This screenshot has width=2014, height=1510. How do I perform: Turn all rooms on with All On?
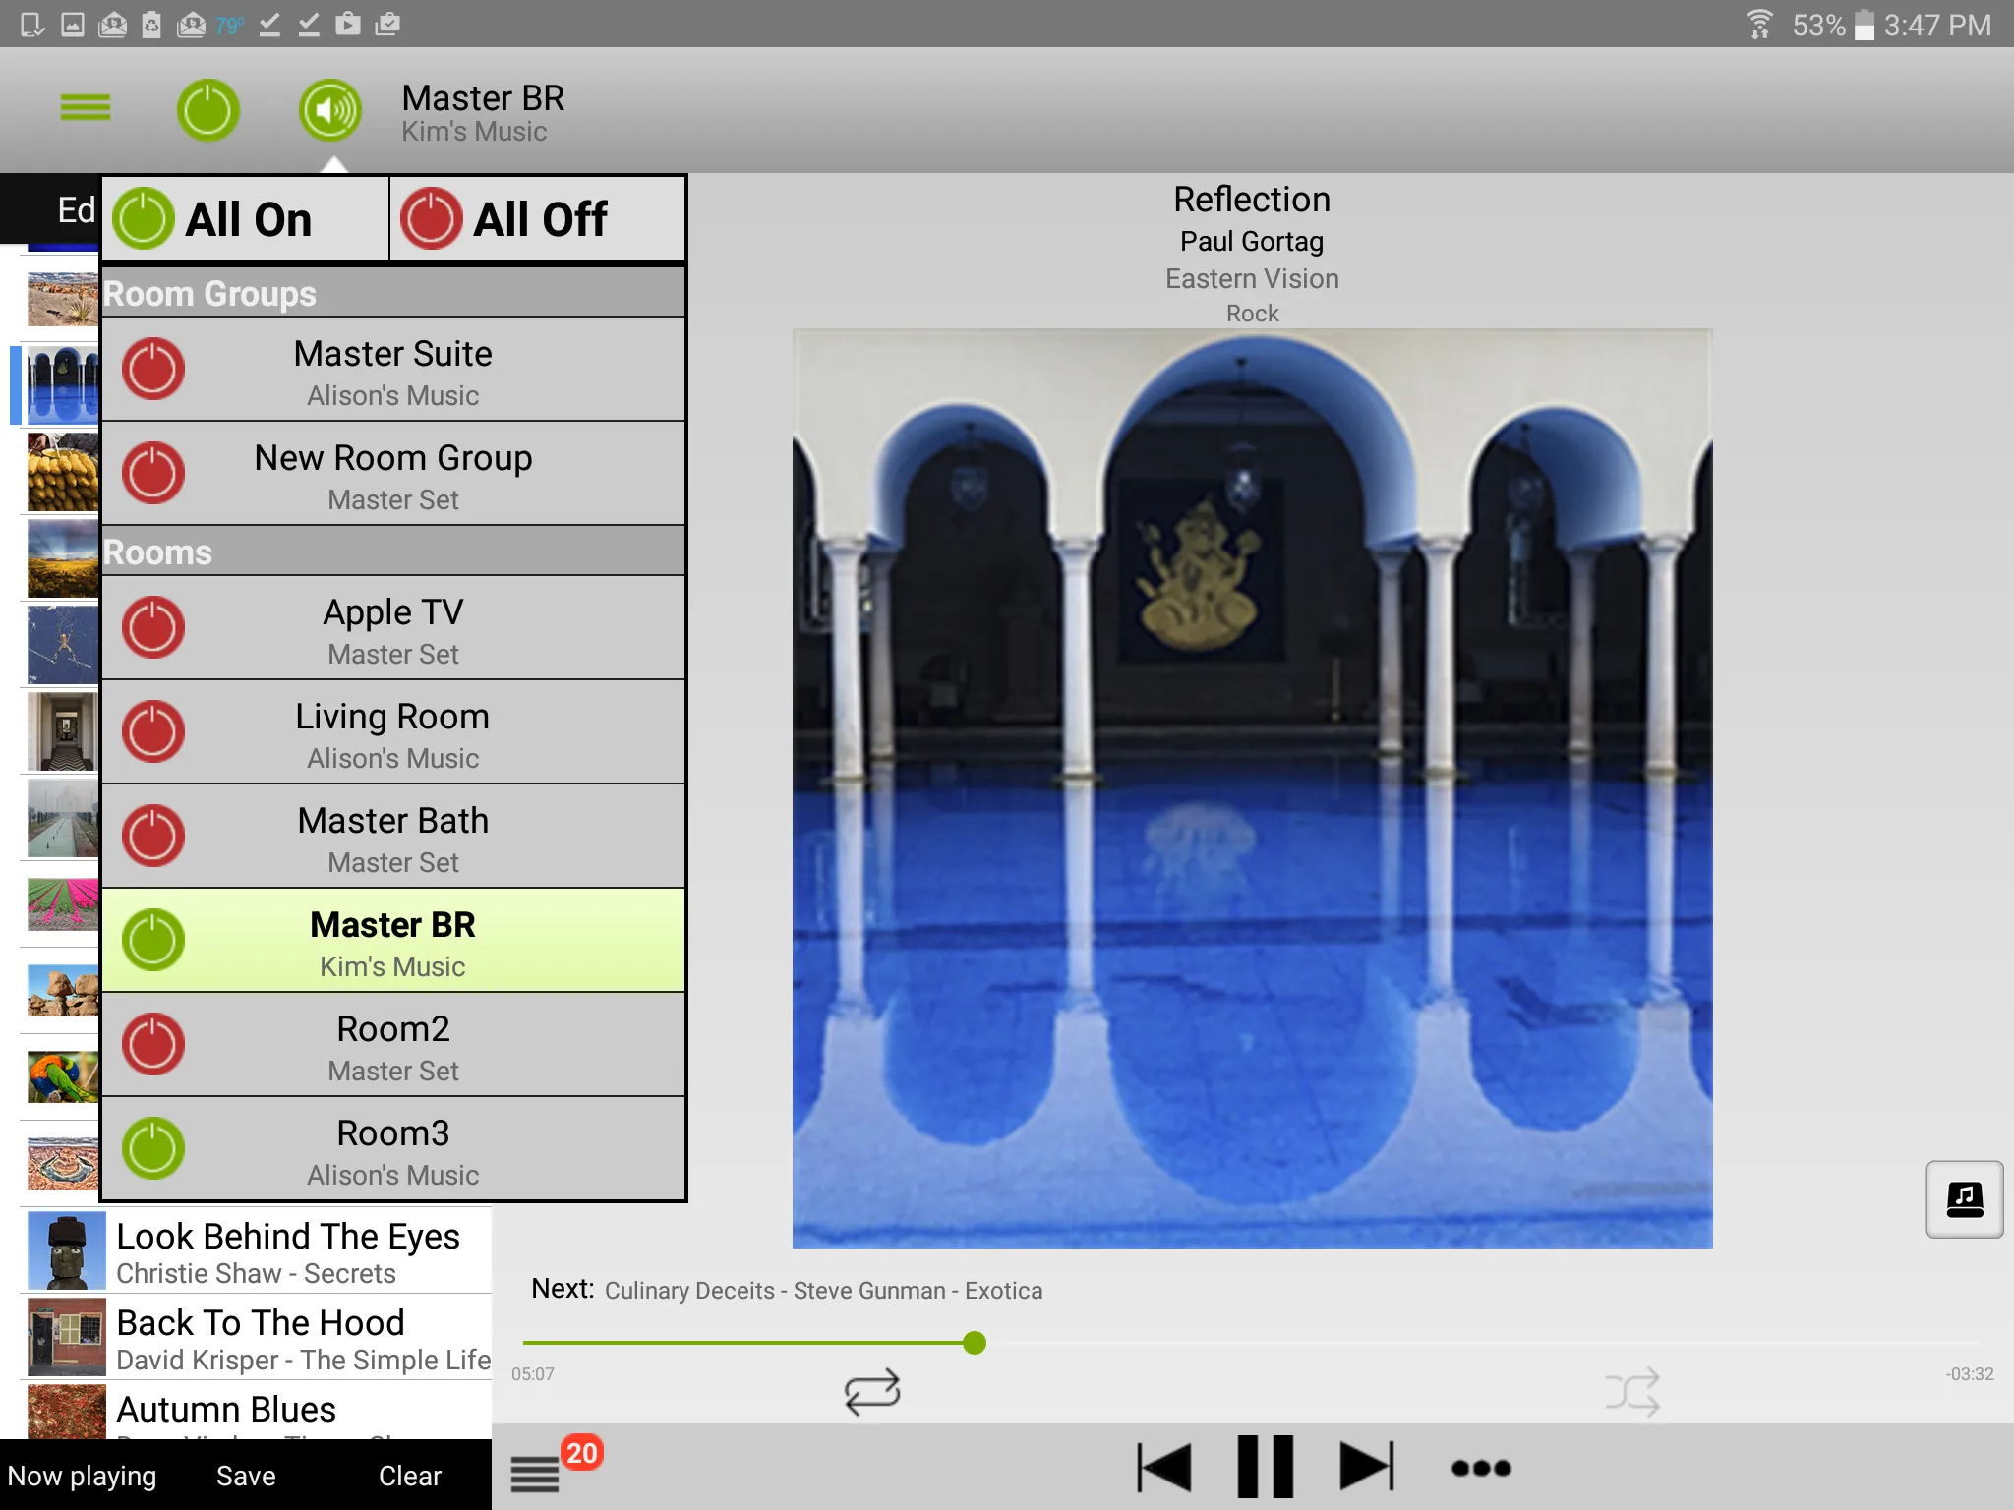pos(245,218)
